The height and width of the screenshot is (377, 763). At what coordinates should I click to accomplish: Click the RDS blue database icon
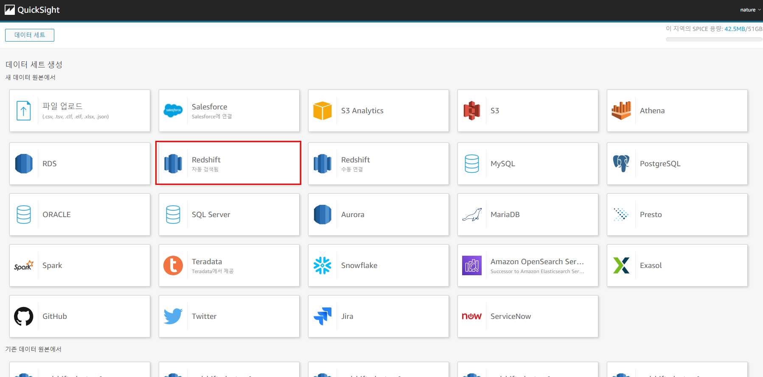point(24,164)
